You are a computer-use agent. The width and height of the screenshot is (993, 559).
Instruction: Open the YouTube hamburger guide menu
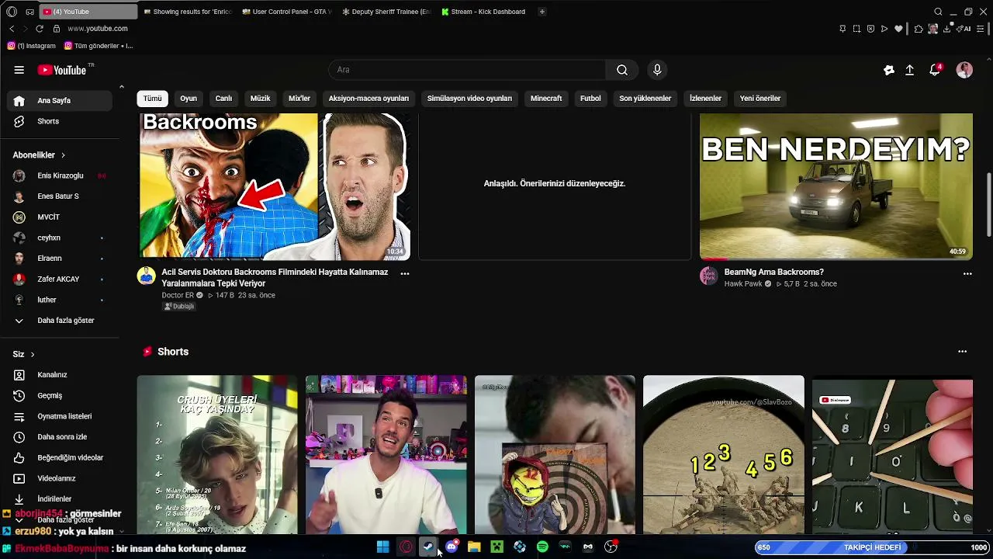(x=19, y=70)
